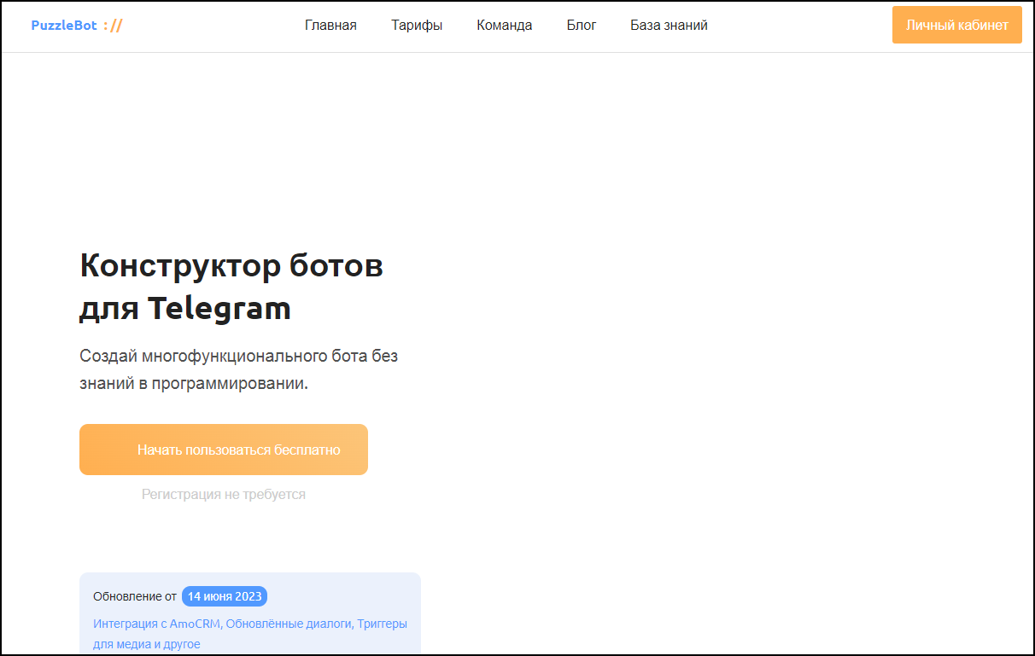The width and height of the screenshot is (1035, 656).
Task: Click the PuzzleBot logo
Action: [x=77, y=26]
